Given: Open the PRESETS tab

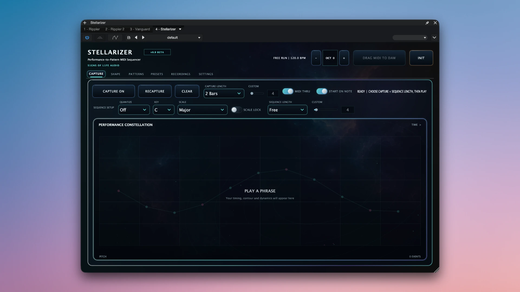Looking at the screenshot, I should 157,74.
